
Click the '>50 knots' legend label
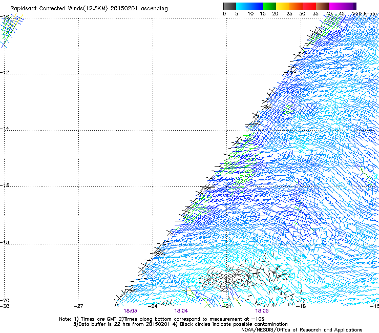pyautogui.click(x=364, y=14)
